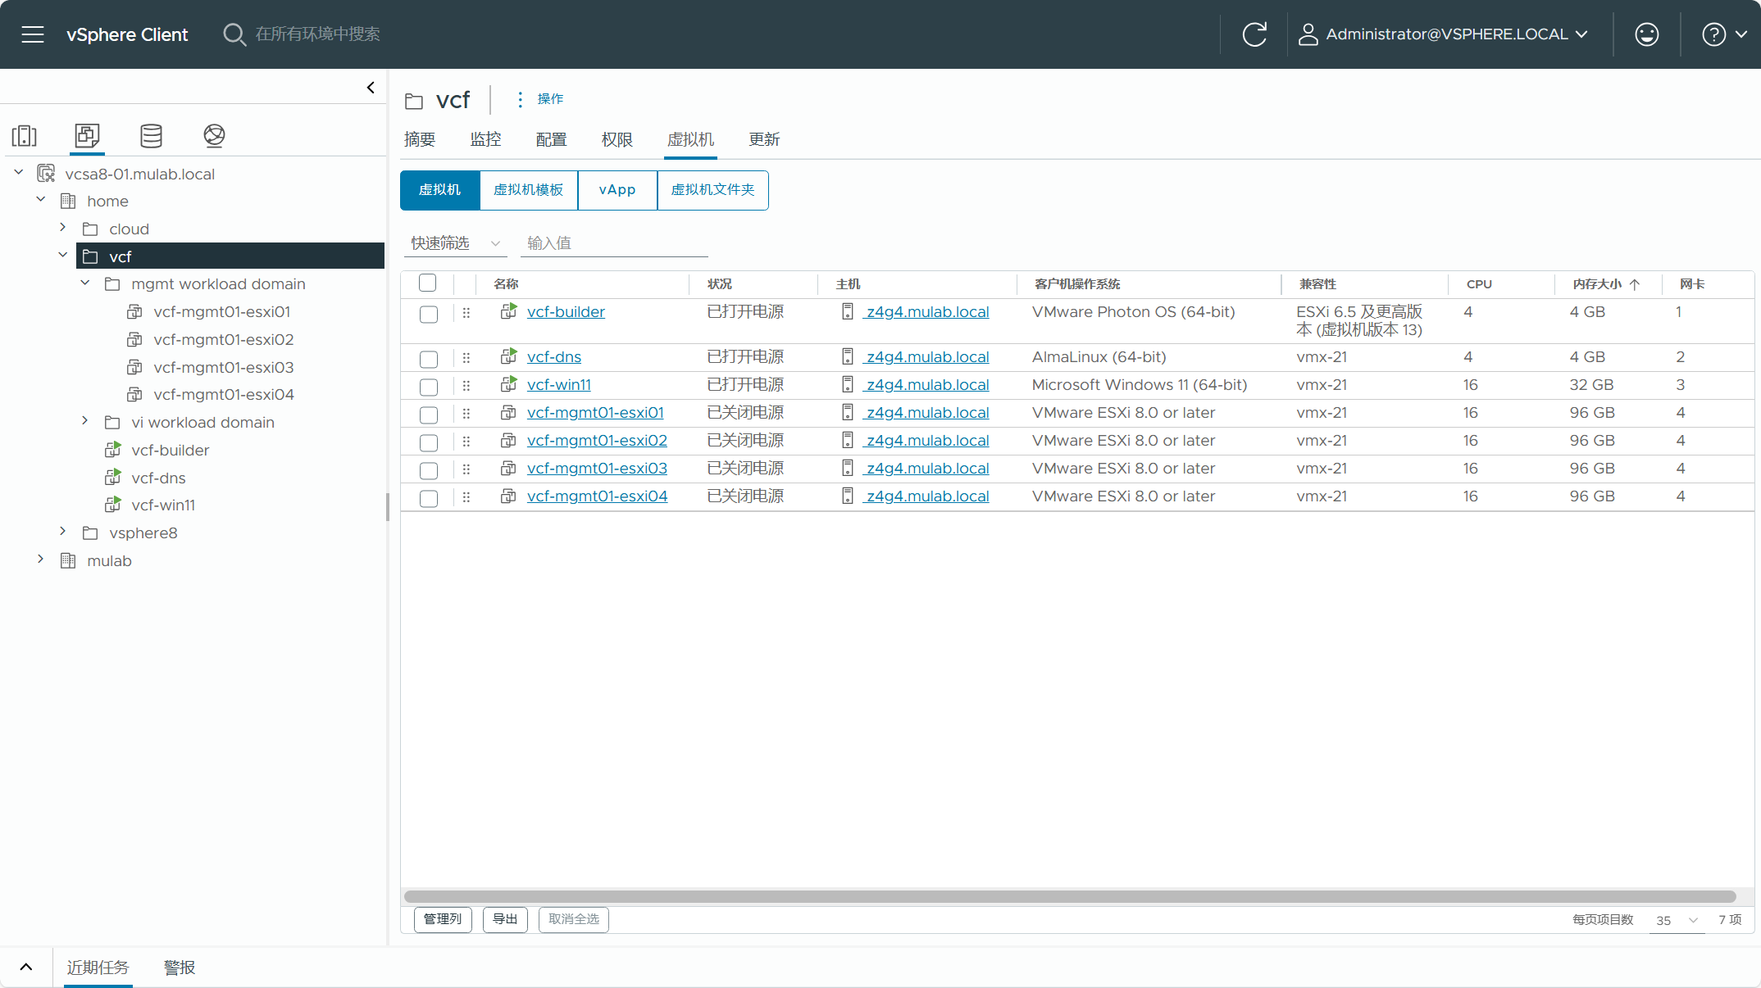The height and width of the screenshot is (988, 1761).
Task: Click the home datacenter icon in tree
Action: tap(68, 201)
